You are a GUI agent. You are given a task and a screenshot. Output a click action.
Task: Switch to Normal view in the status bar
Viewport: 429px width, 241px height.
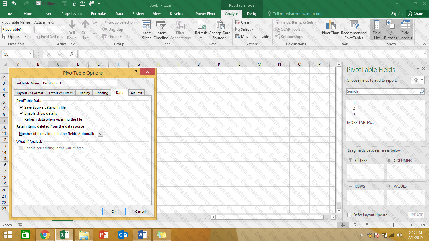(343, 225)
